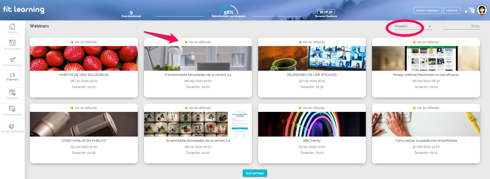Click the CÓMO HABLAR EN PUBLICO title

click(84, 141)
